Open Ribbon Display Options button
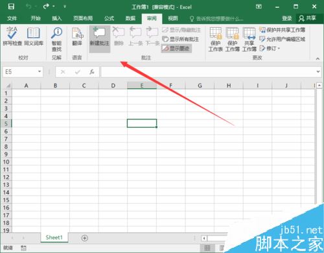This screenshot has height=253, width=324. click(x=259, y=6)
